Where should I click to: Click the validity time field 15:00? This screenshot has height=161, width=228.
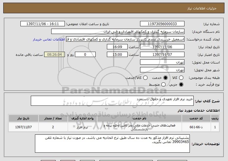coord(117,55)
